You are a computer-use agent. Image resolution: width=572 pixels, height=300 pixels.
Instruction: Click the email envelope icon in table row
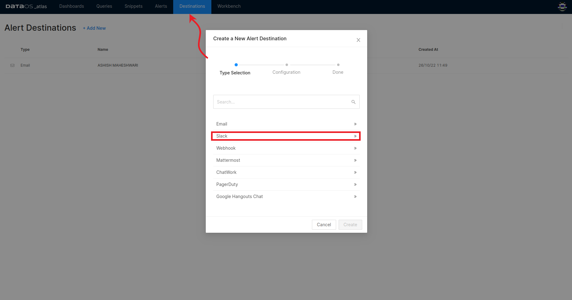point(12,65)
